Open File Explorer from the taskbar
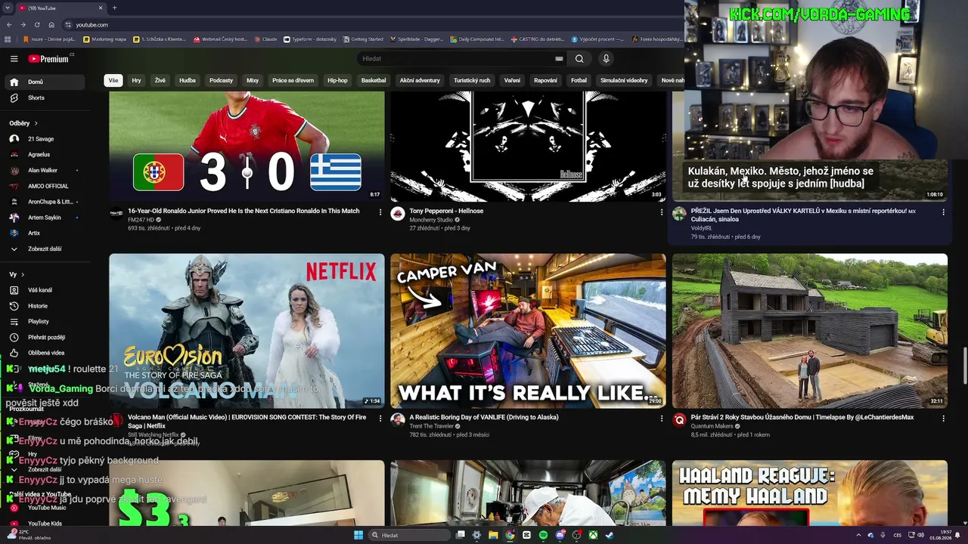This screenshot has height=544, width=968. coord(493,535)
